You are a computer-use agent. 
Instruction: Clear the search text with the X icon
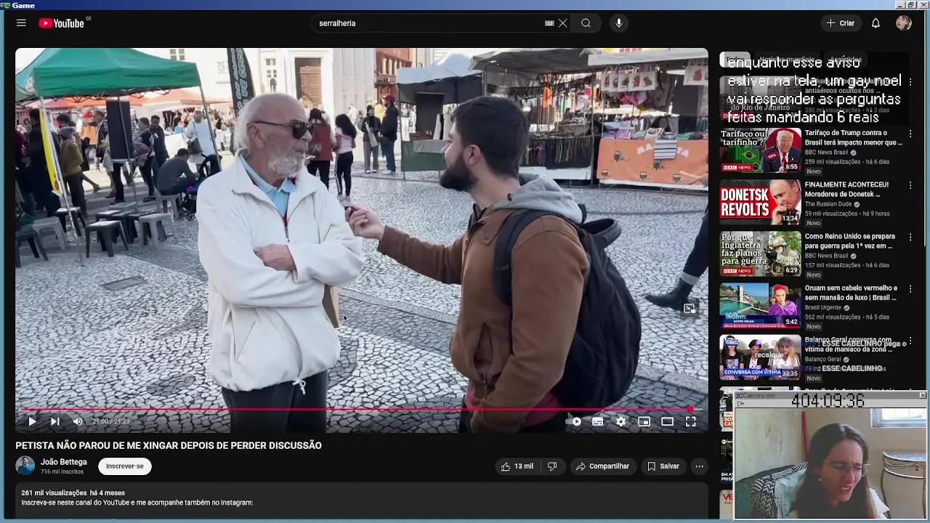point(562,23)
